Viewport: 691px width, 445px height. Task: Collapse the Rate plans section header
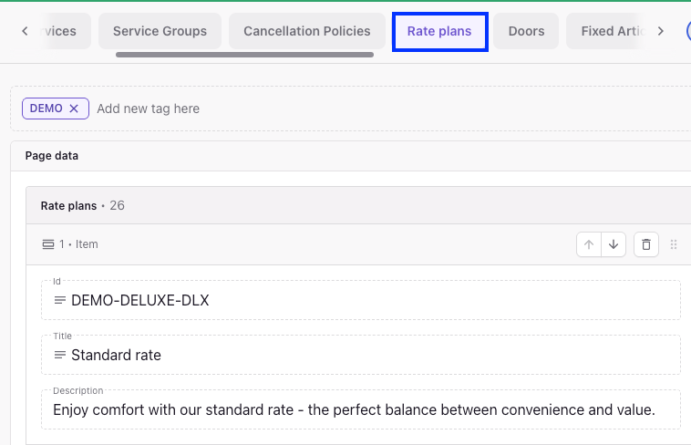coord(68,206)
